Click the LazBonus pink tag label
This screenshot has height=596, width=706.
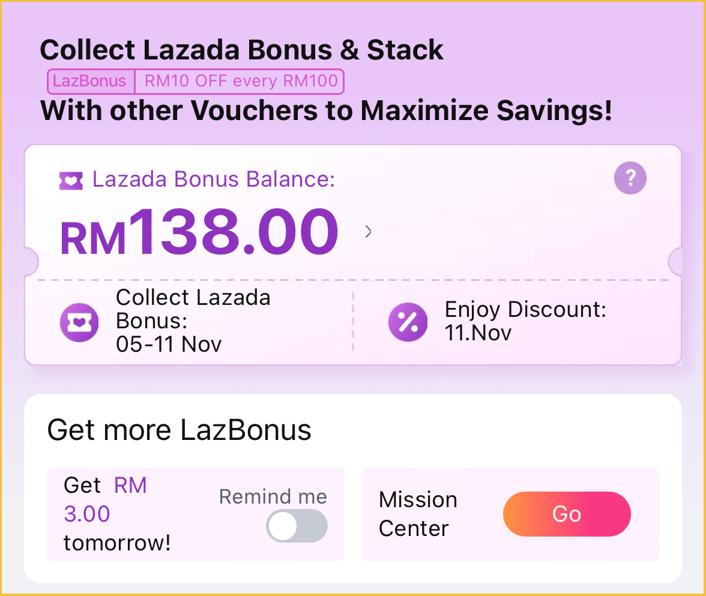coord(91,82)
